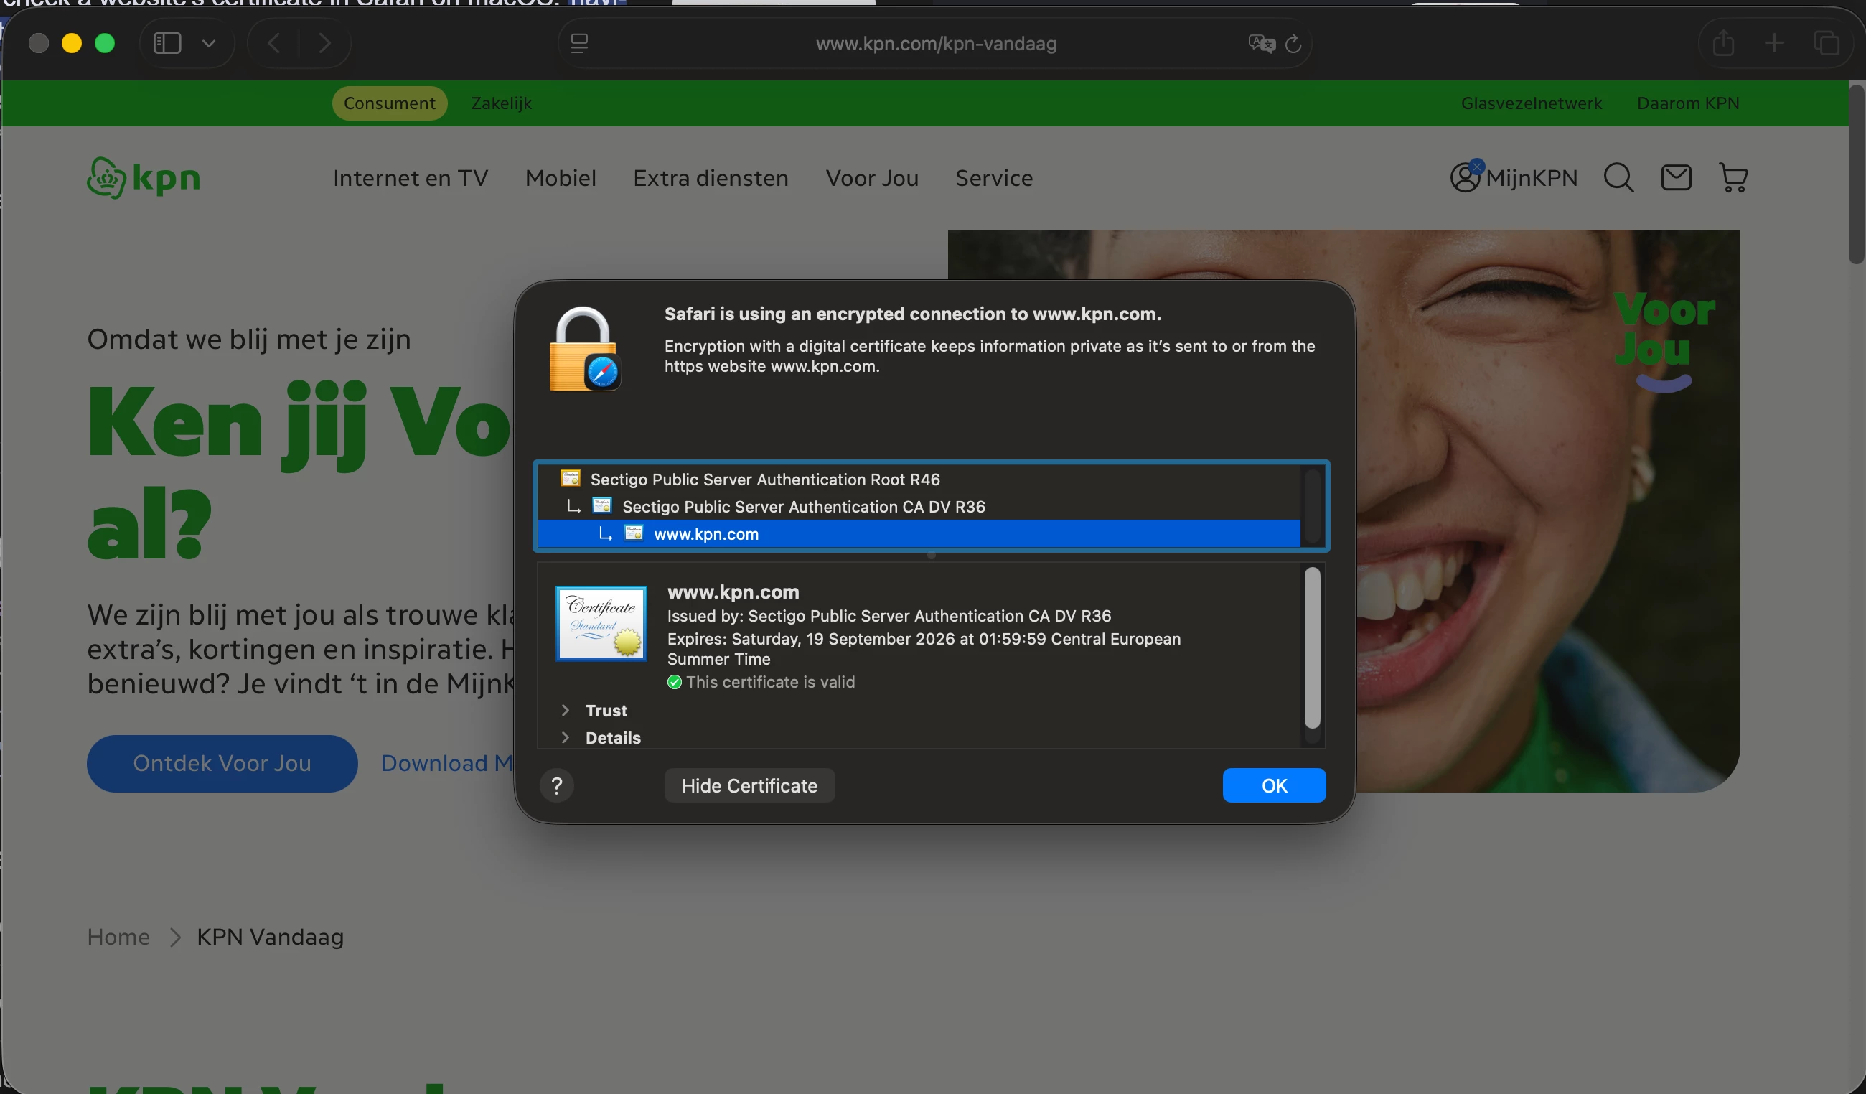The image size is (1866, 1094).
Task: Click the www.kpn.com address bar field
Action: [935, 44]
